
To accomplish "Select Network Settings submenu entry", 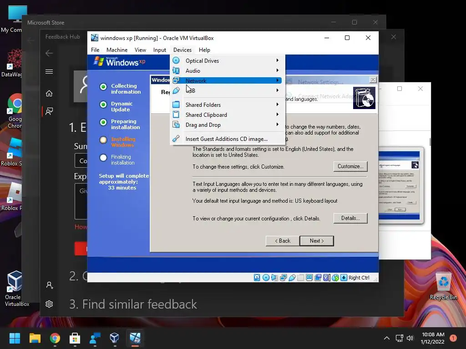I will pos(320,82).
